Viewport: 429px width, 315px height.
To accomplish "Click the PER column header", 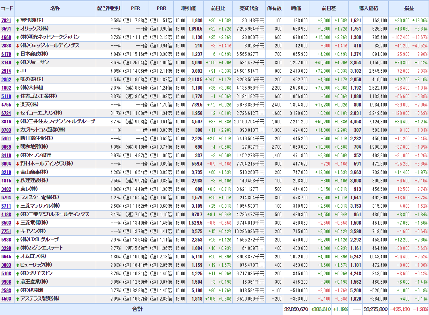I will [135, 8].
